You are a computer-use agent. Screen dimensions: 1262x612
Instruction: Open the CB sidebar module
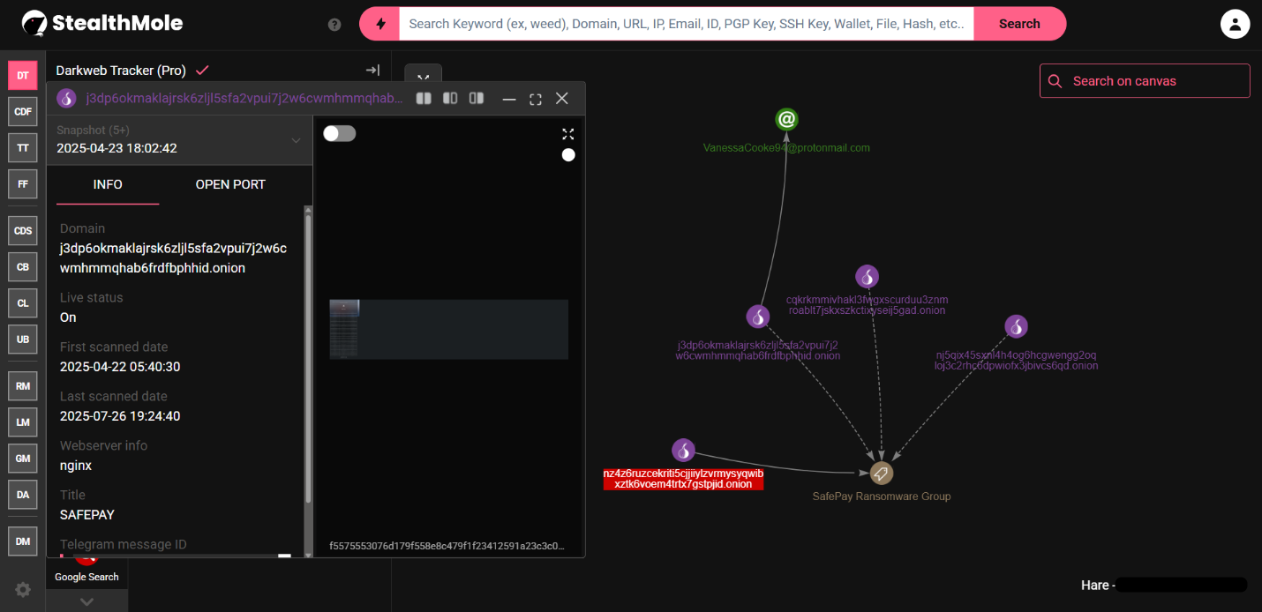(23, 267)
